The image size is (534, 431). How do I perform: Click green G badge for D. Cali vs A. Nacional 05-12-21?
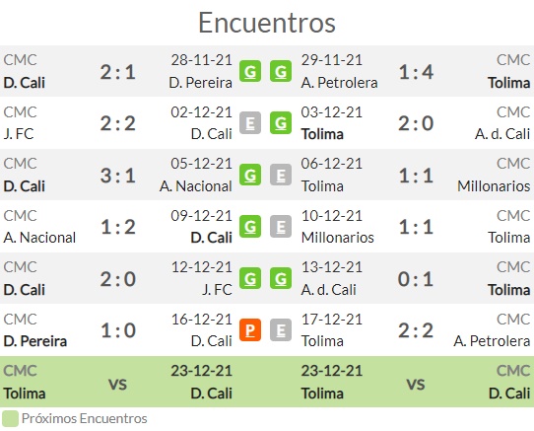click(250, 175)
